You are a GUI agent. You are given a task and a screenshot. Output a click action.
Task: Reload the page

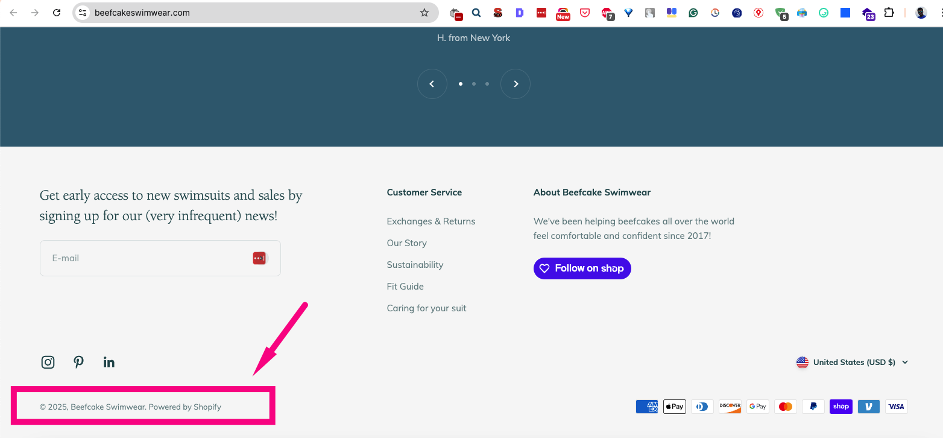[x=57, y=13]
